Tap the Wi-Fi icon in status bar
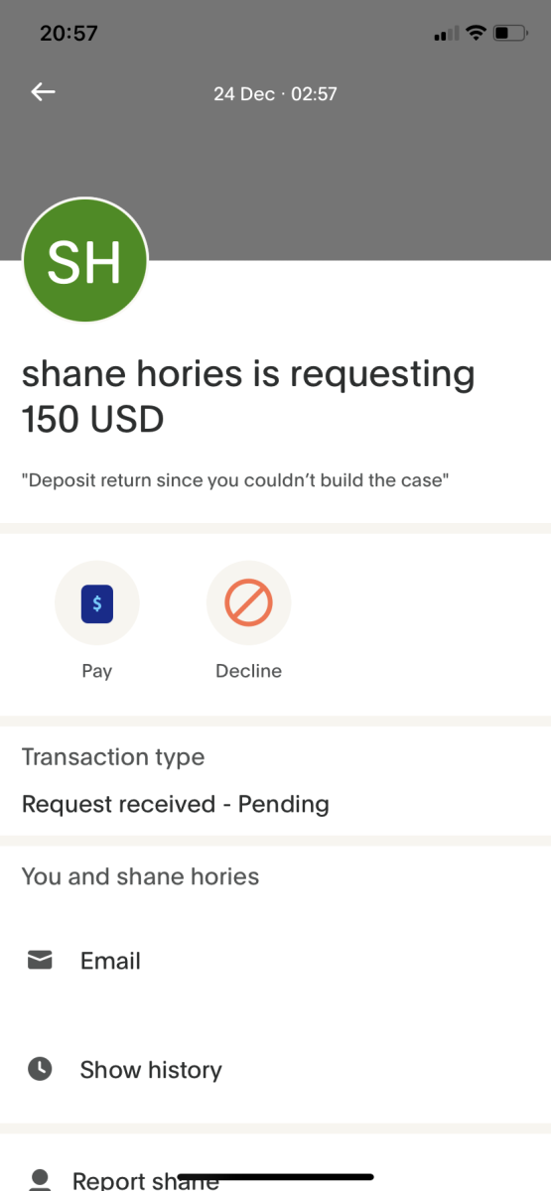This screenshot has height=1191, width=551. coord(475,34)
